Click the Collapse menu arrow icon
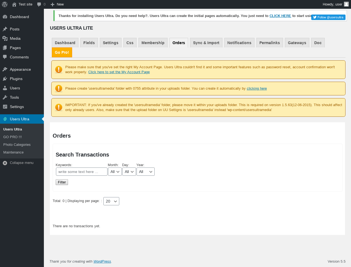 5,163
